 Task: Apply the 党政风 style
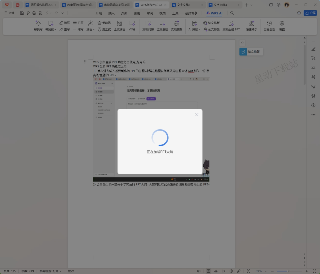click(104, 23)
